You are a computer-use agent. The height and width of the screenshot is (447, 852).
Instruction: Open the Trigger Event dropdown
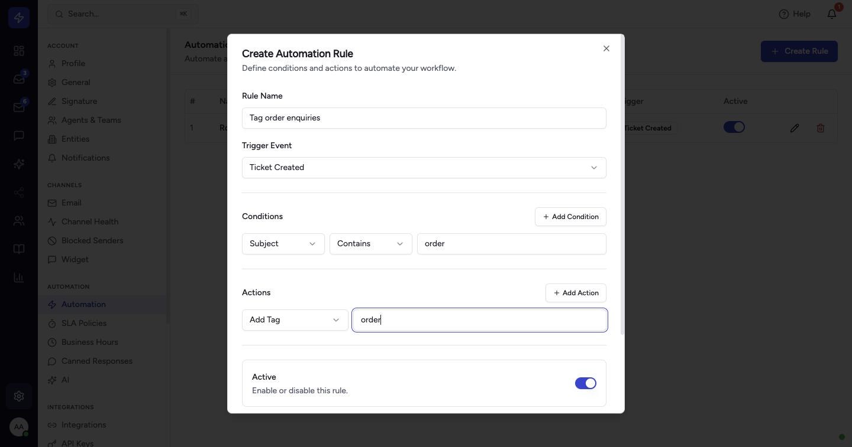click(x=424, y=168)
